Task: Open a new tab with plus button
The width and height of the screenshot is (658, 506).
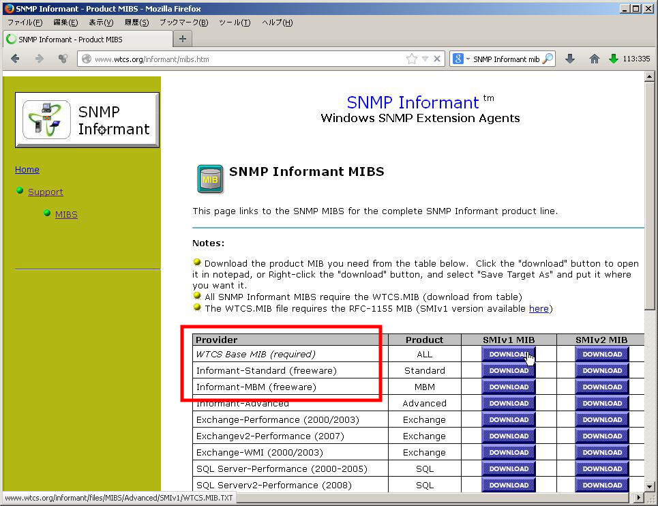Action: (x=183, y=39)
